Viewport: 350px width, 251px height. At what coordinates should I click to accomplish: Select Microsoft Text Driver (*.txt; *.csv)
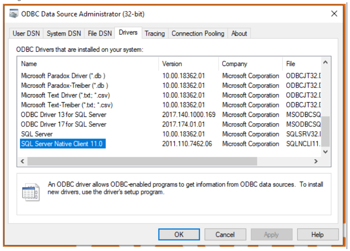[x=65, y=95]
